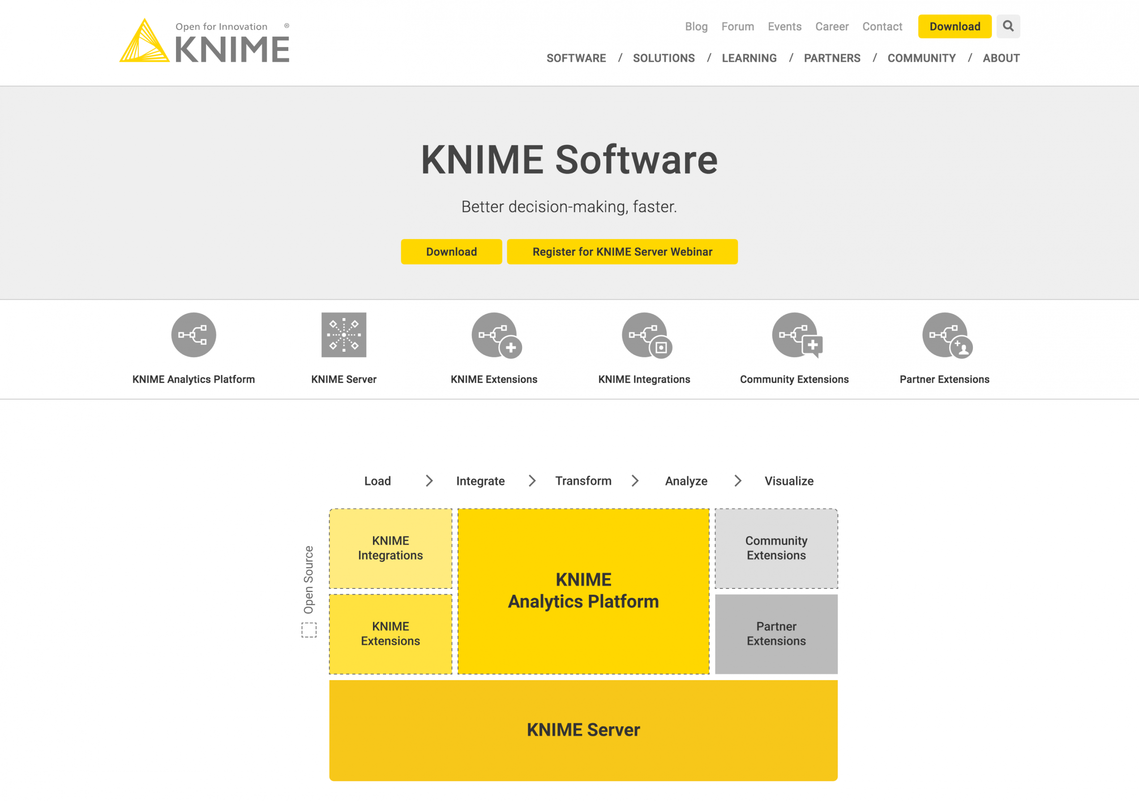Click Register for KNIME Server Webinar
The image size is (1139, 801).
(621, 252)
